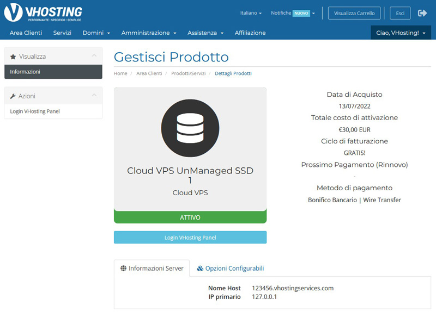Expand the Amministrazione menu
The width and height of the screenshot is (436, 312).
pos(149,33)
